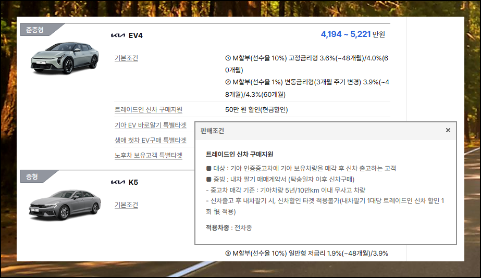Click the K5 car image

(x=65, y=205)
